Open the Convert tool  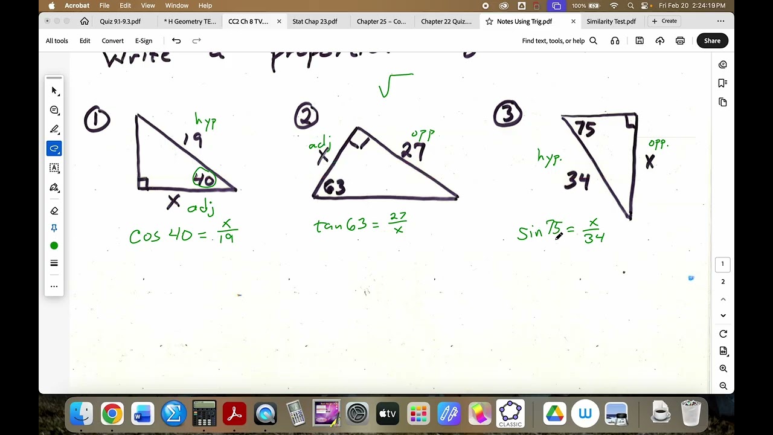pyautogui.click(x=112, y=40)
